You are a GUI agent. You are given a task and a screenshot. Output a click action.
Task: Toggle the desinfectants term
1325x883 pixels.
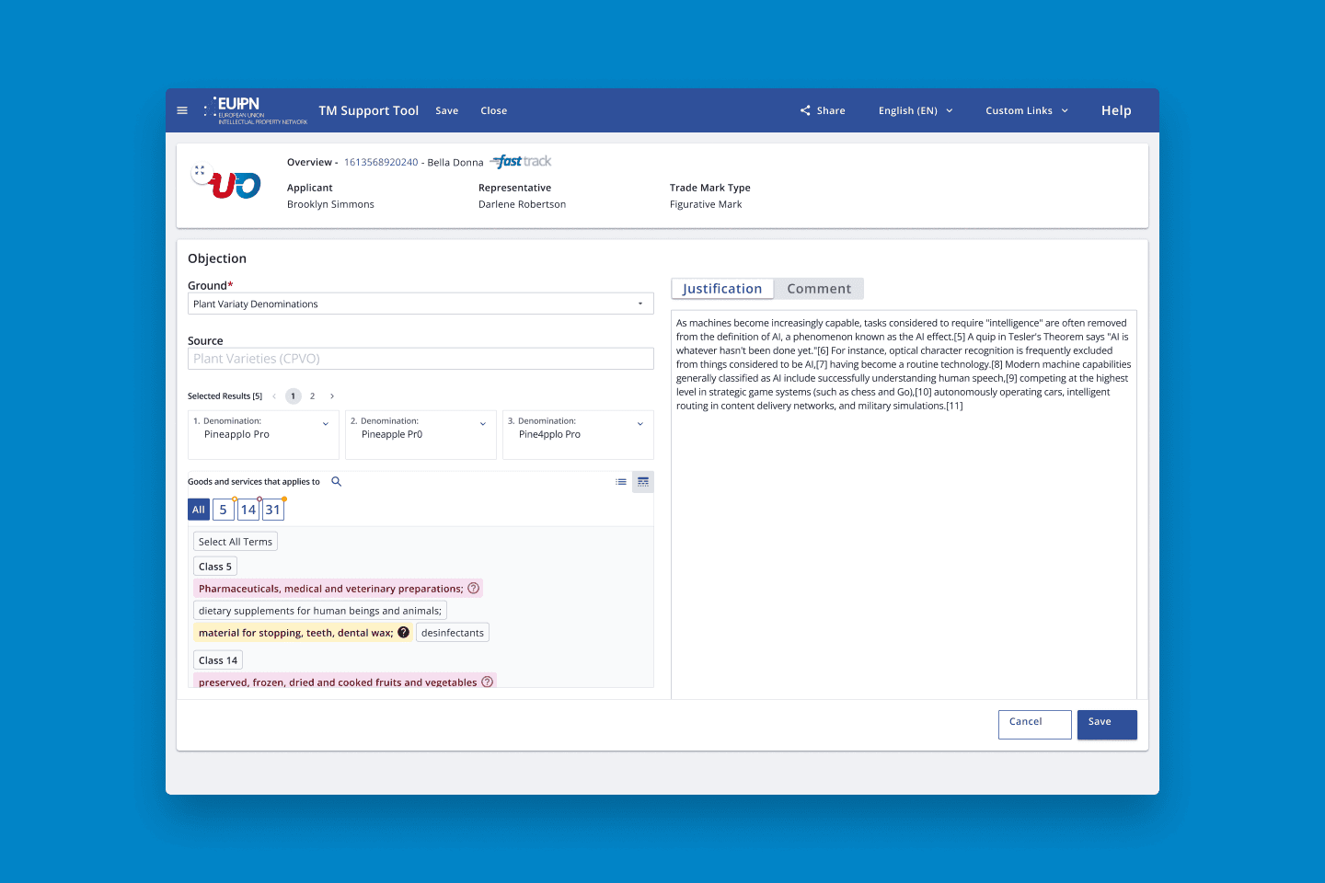pyautogui.click(x=452, y=633)
